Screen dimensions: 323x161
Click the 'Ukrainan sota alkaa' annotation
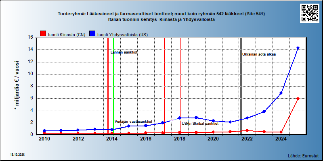(259, 54)
